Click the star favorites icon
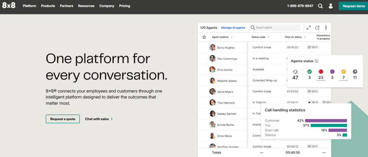Viewport: 368px width, 157px height. click(x=204, y=37)
